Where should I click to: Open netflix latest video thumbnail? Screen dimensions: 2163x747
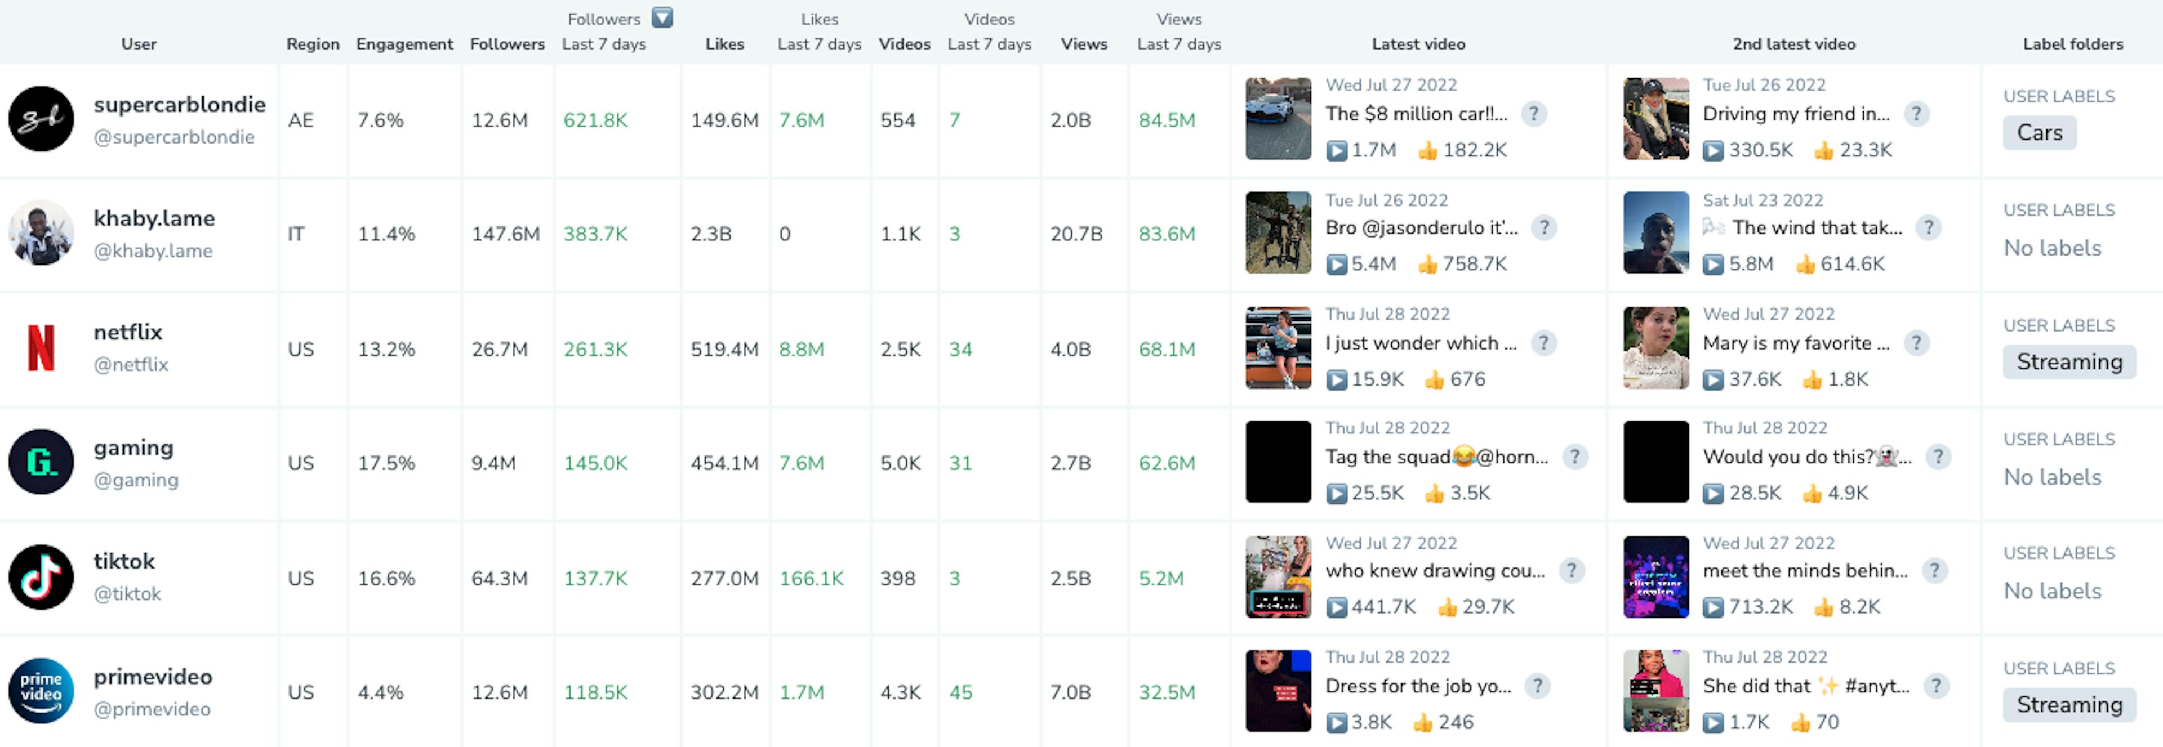pyautogui.click(x=1278, y=347)
